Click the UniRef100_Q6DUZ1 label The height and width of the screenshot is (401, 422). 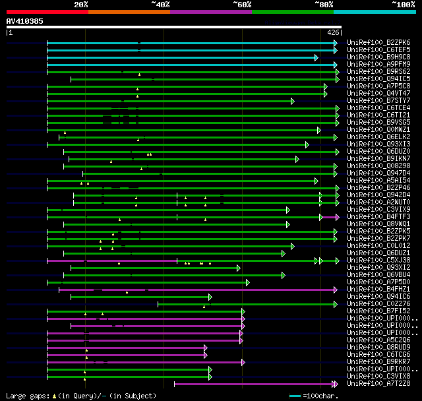[x=378, y=253]
